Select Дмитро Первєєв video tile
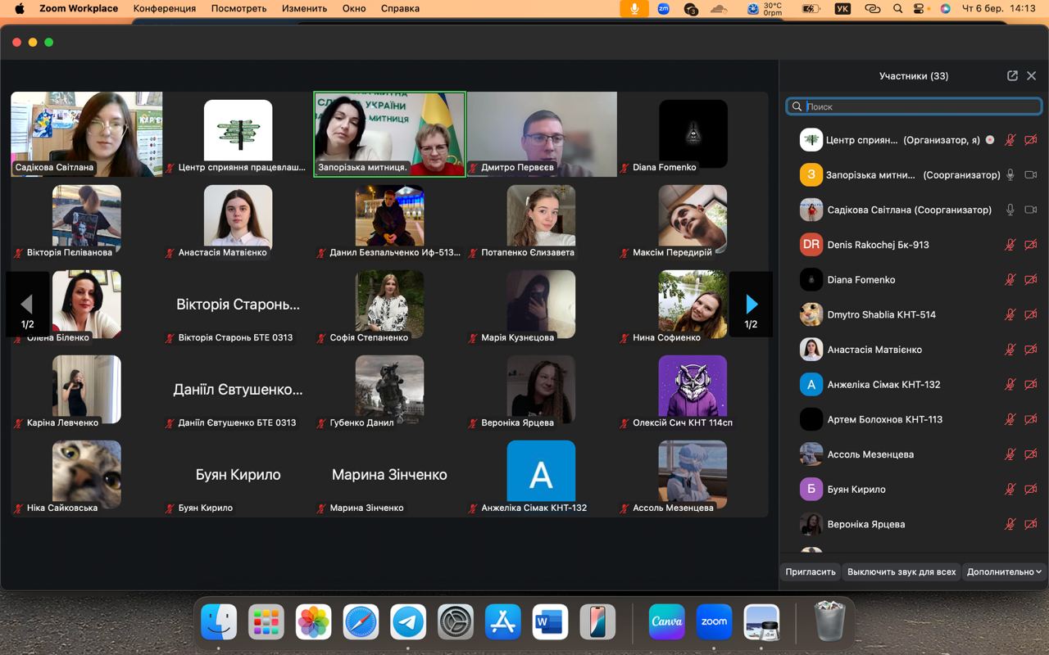1049x655 pixels. point(542,133)
